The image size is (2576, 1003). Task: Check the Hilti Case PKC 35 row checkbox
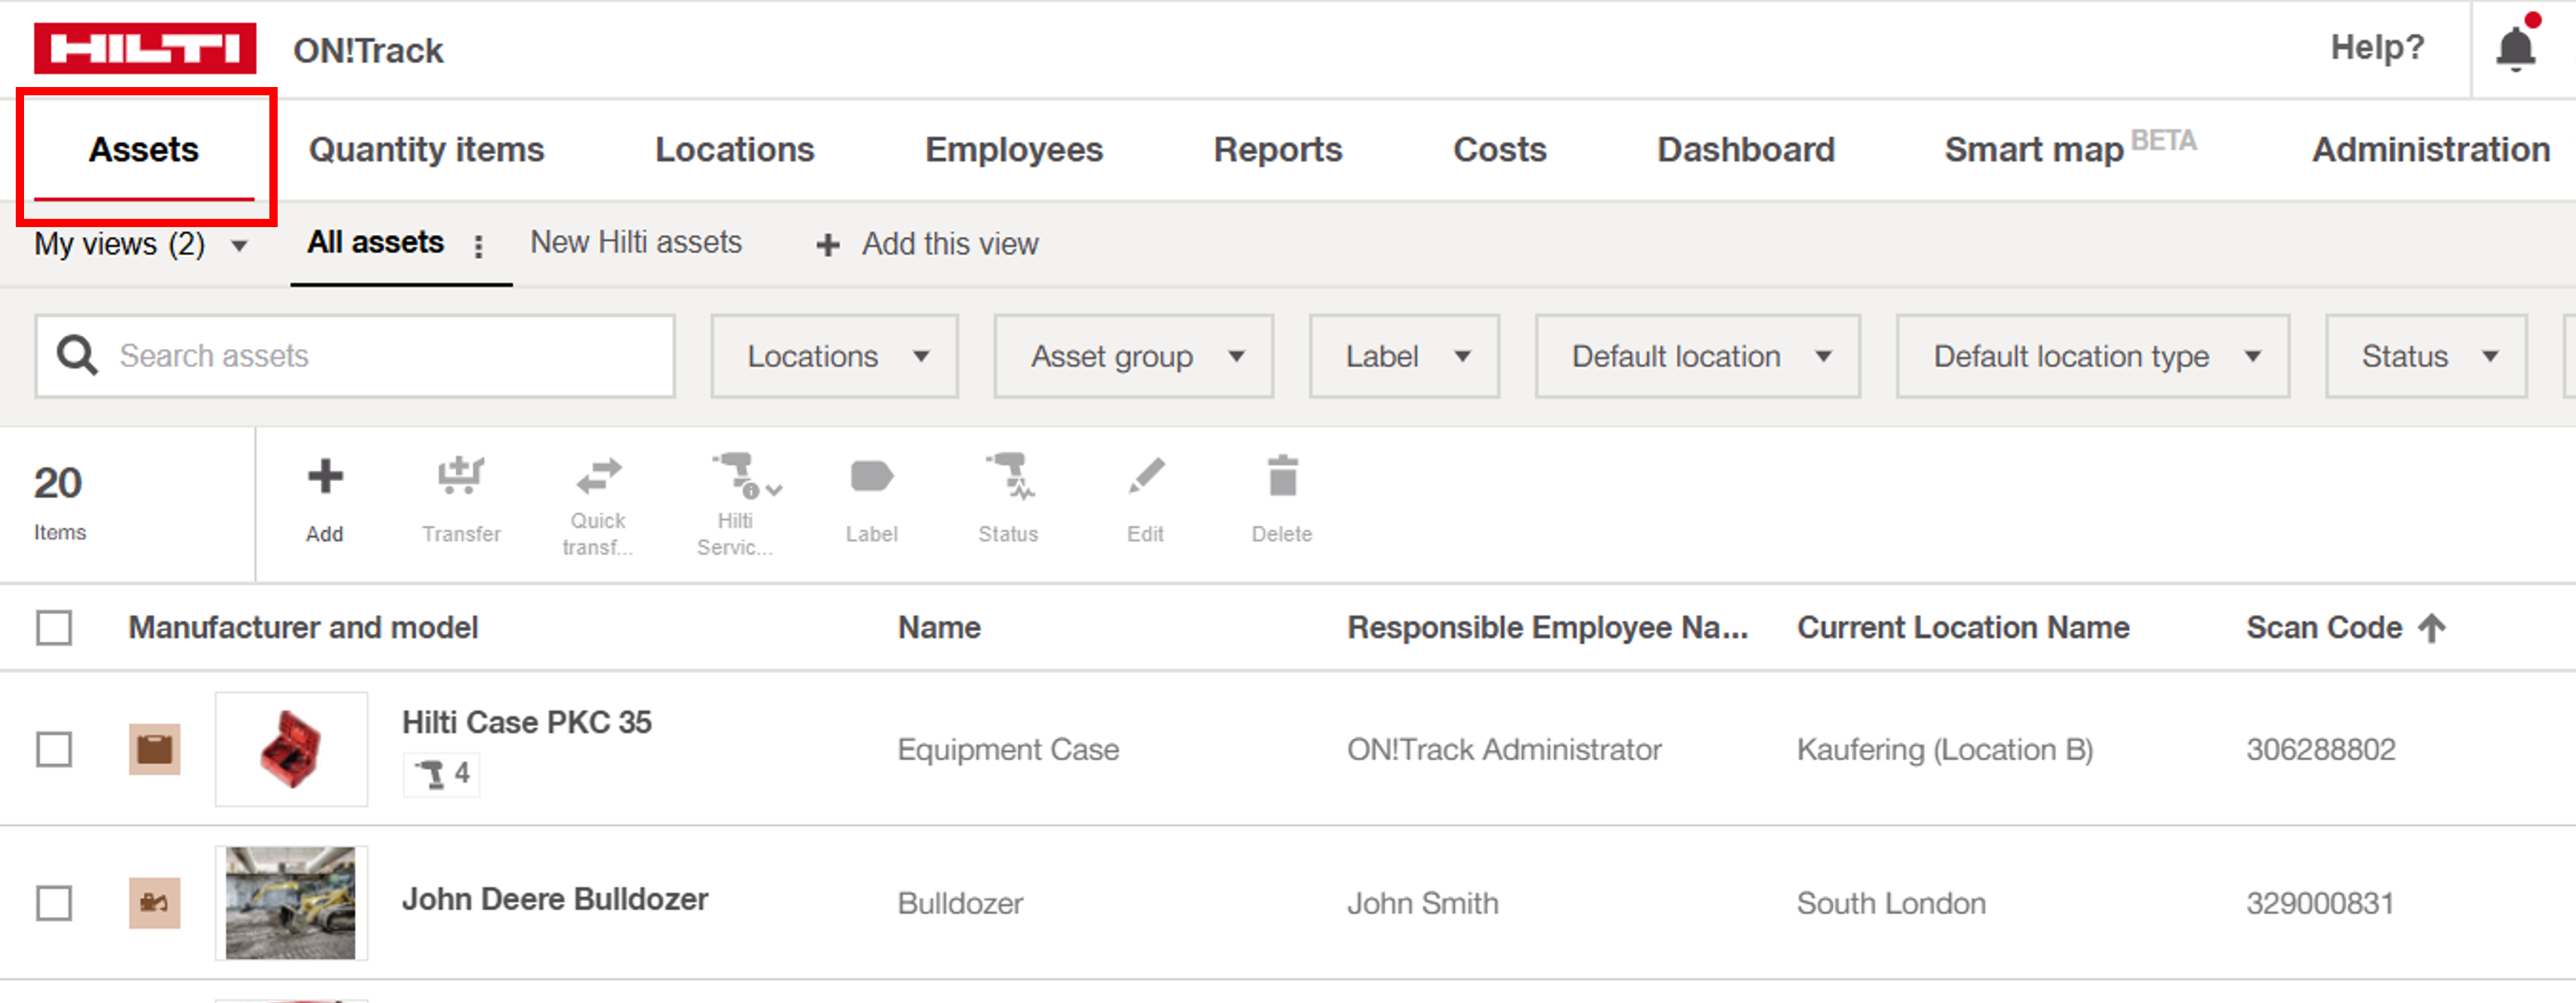(54, 749)
